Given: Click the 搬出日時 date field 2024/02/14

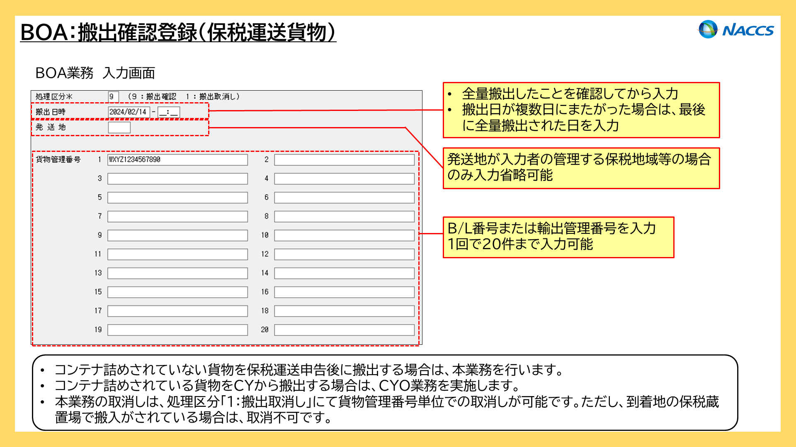Looking at the screenshot, I should pos(129,112).
